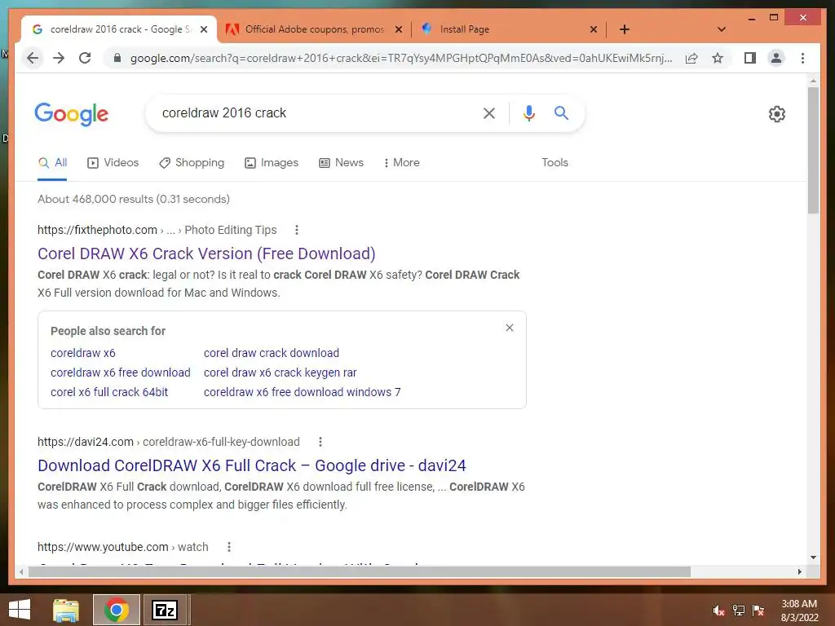Open the taskbar clock 3:08 AM
The image size is (835, 626).
[x=799, y=611]
